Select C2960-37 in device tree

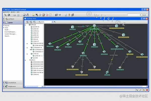[36, 41]
